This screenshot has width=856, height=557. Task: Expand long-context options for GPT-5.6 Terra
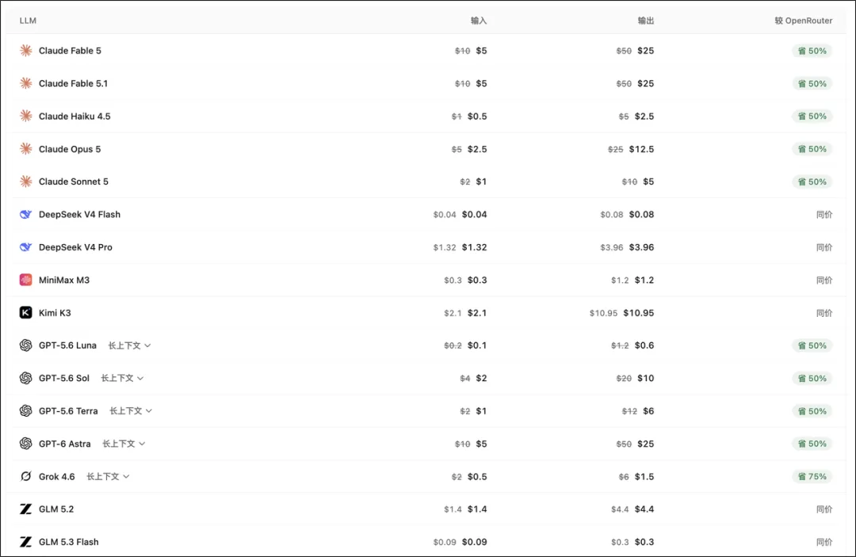pos(131,410)
